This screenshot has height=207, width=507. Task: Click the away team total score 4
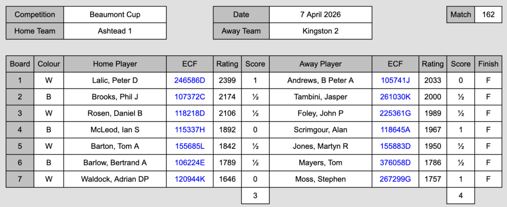click(460, 196)
